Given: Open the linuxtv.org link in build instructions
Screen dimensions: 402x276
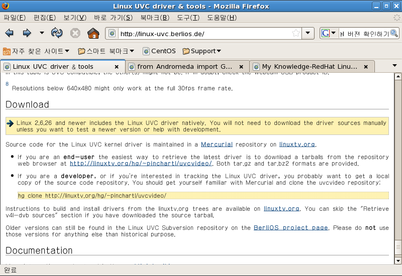Looking at the screenshot, I should click(281, 209).
